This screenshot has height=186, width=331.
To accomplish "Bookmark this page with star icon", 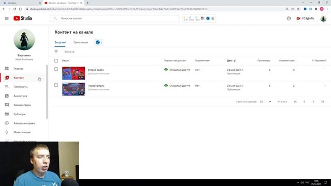I will [298, 9].
